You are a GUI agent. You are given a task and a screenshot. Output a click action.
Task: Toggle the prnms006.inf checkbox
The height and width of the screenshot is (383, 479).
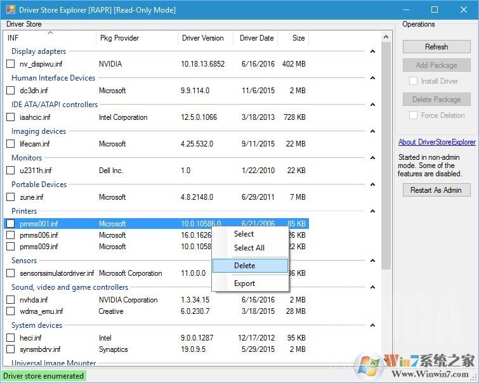(11, 235)
